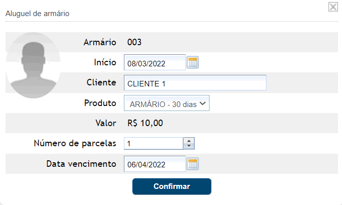This screenshot has width=342, height=205.
Task: Click into the Cliente text field
Action: tap(195, 83)
